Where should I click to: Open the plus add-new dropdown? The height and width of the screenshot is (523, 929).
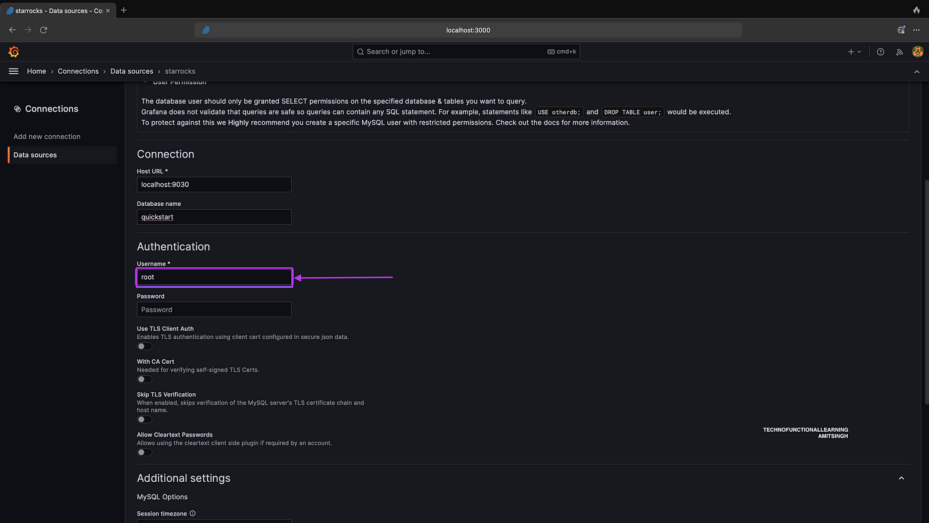click(x=854, y=52)
